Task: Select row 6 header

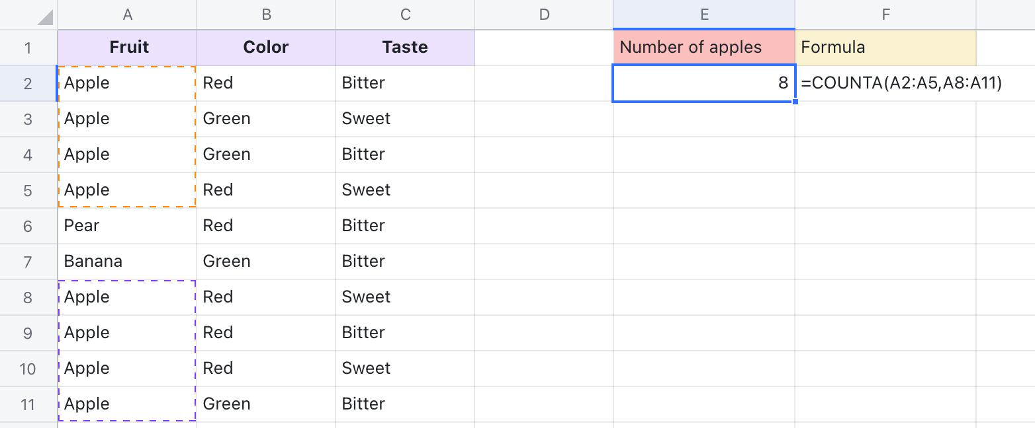Action: point(26,225)
